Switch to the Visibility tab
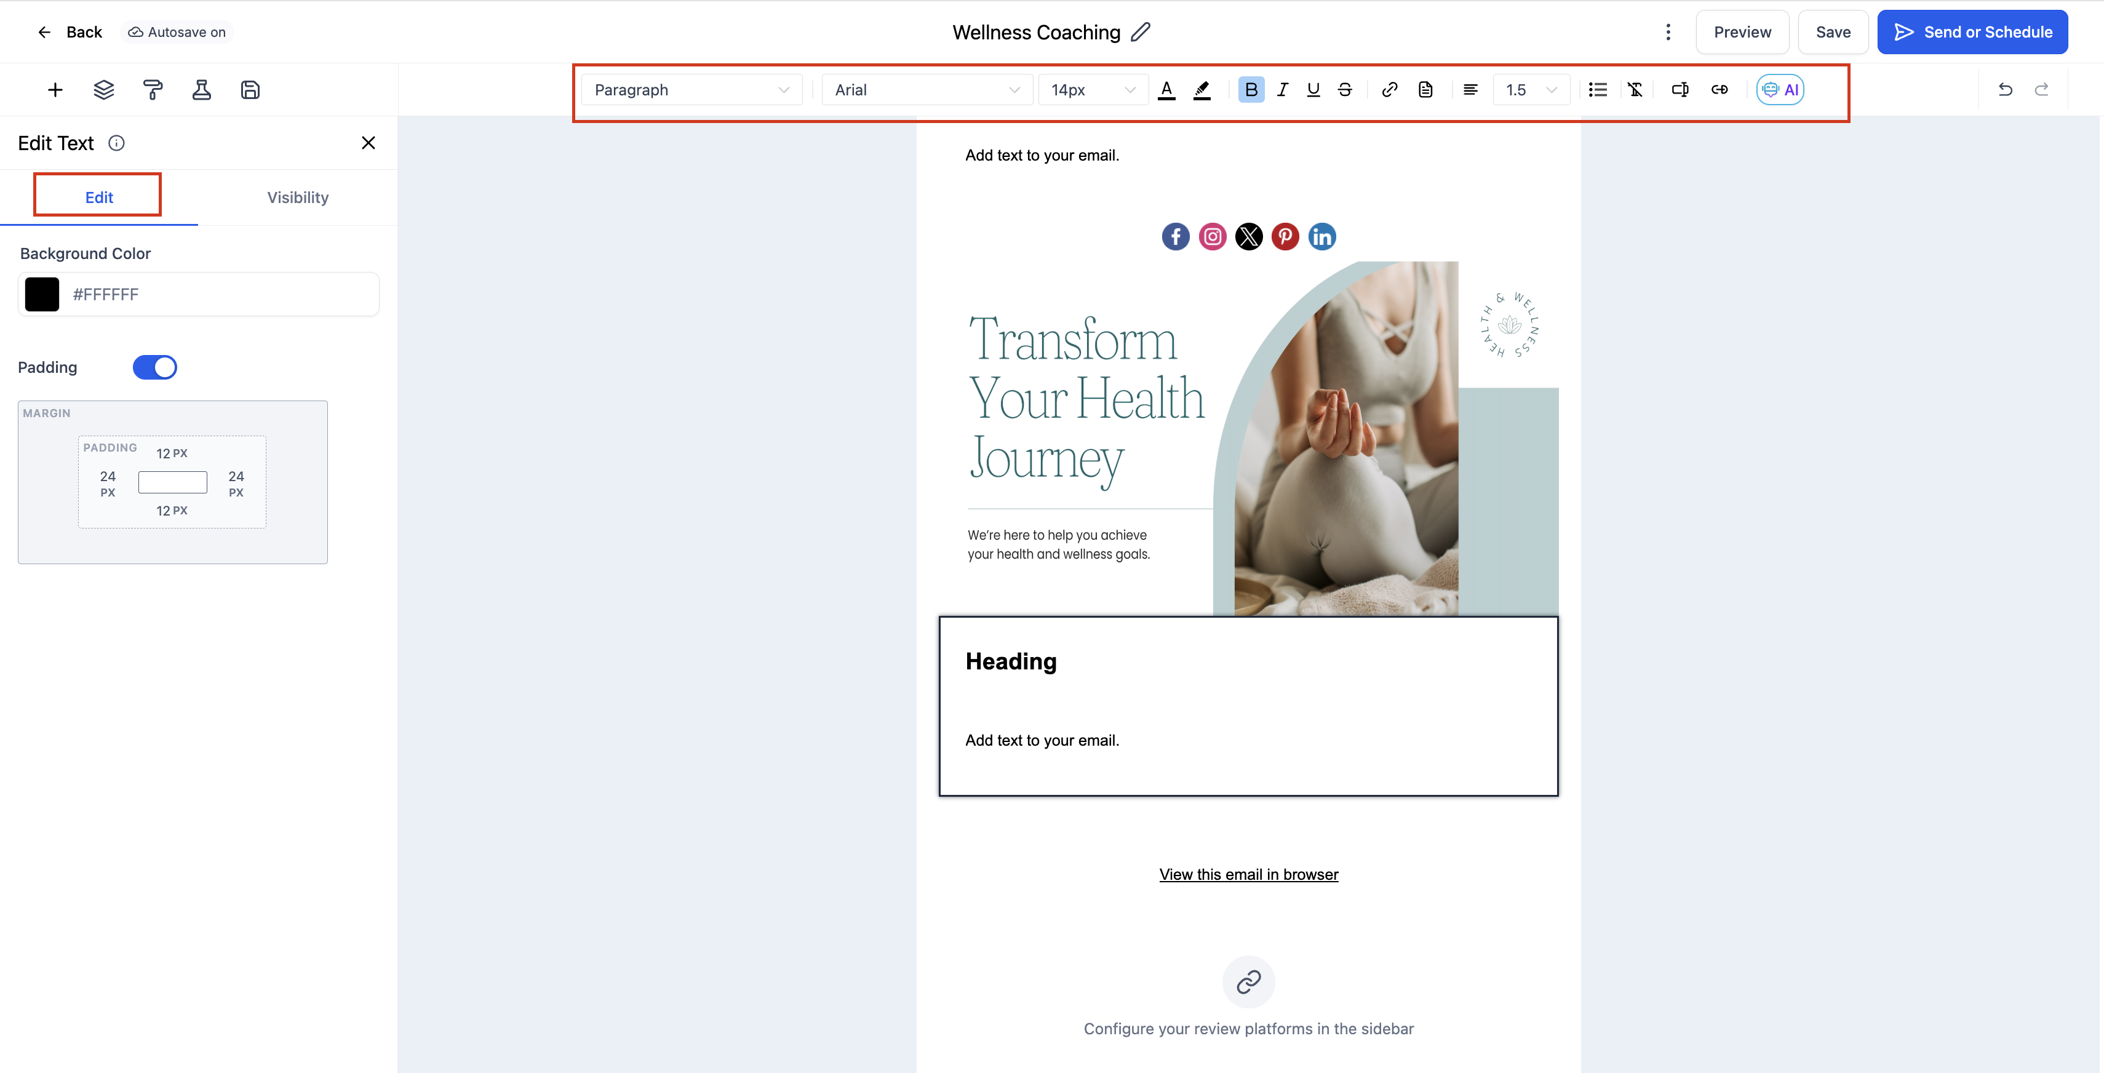 [297, 197]
